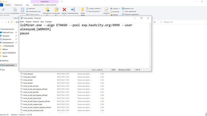Click Выделить все in the ribbon
The width and height of the screenshot is (207, 116).
(128, 9)
